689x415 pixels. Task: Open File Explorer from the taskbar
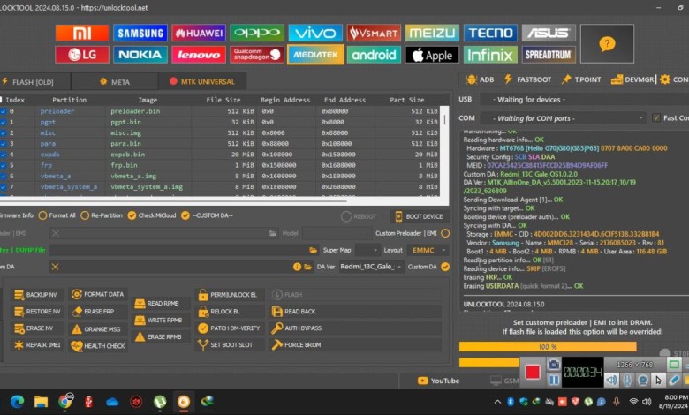tap(41, 402)
